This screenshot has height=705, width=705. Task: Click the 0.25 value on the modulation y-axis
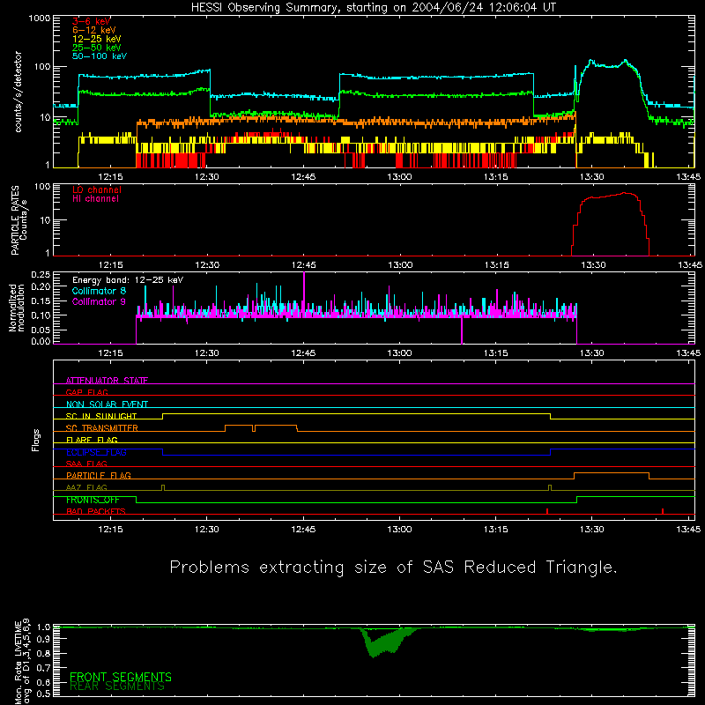[x=41, y=274]
